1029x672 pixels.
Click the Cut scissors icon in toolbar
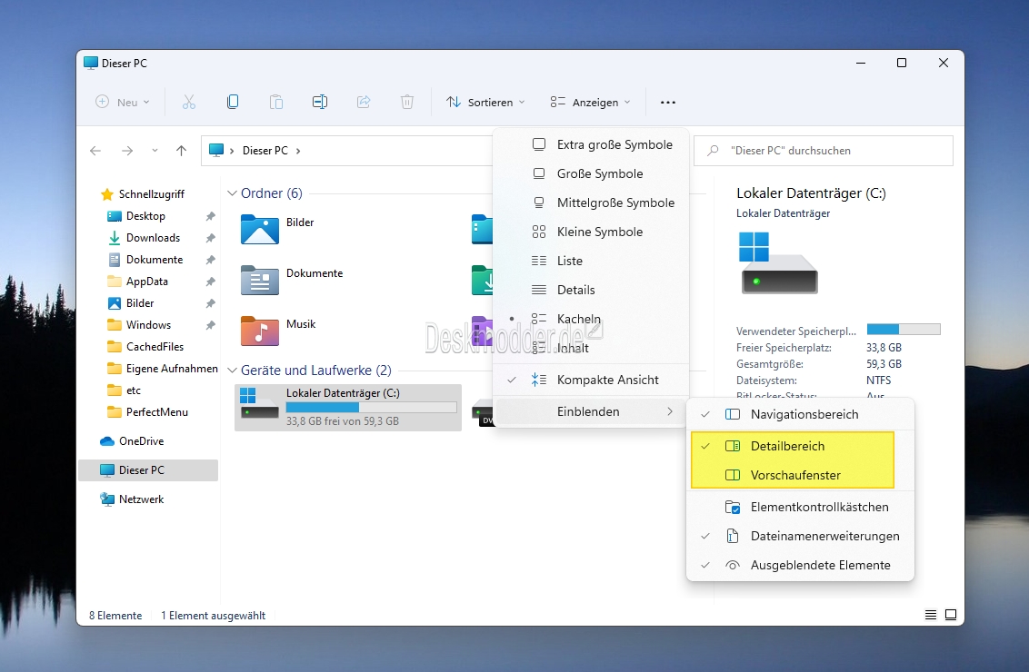point(189,103)
